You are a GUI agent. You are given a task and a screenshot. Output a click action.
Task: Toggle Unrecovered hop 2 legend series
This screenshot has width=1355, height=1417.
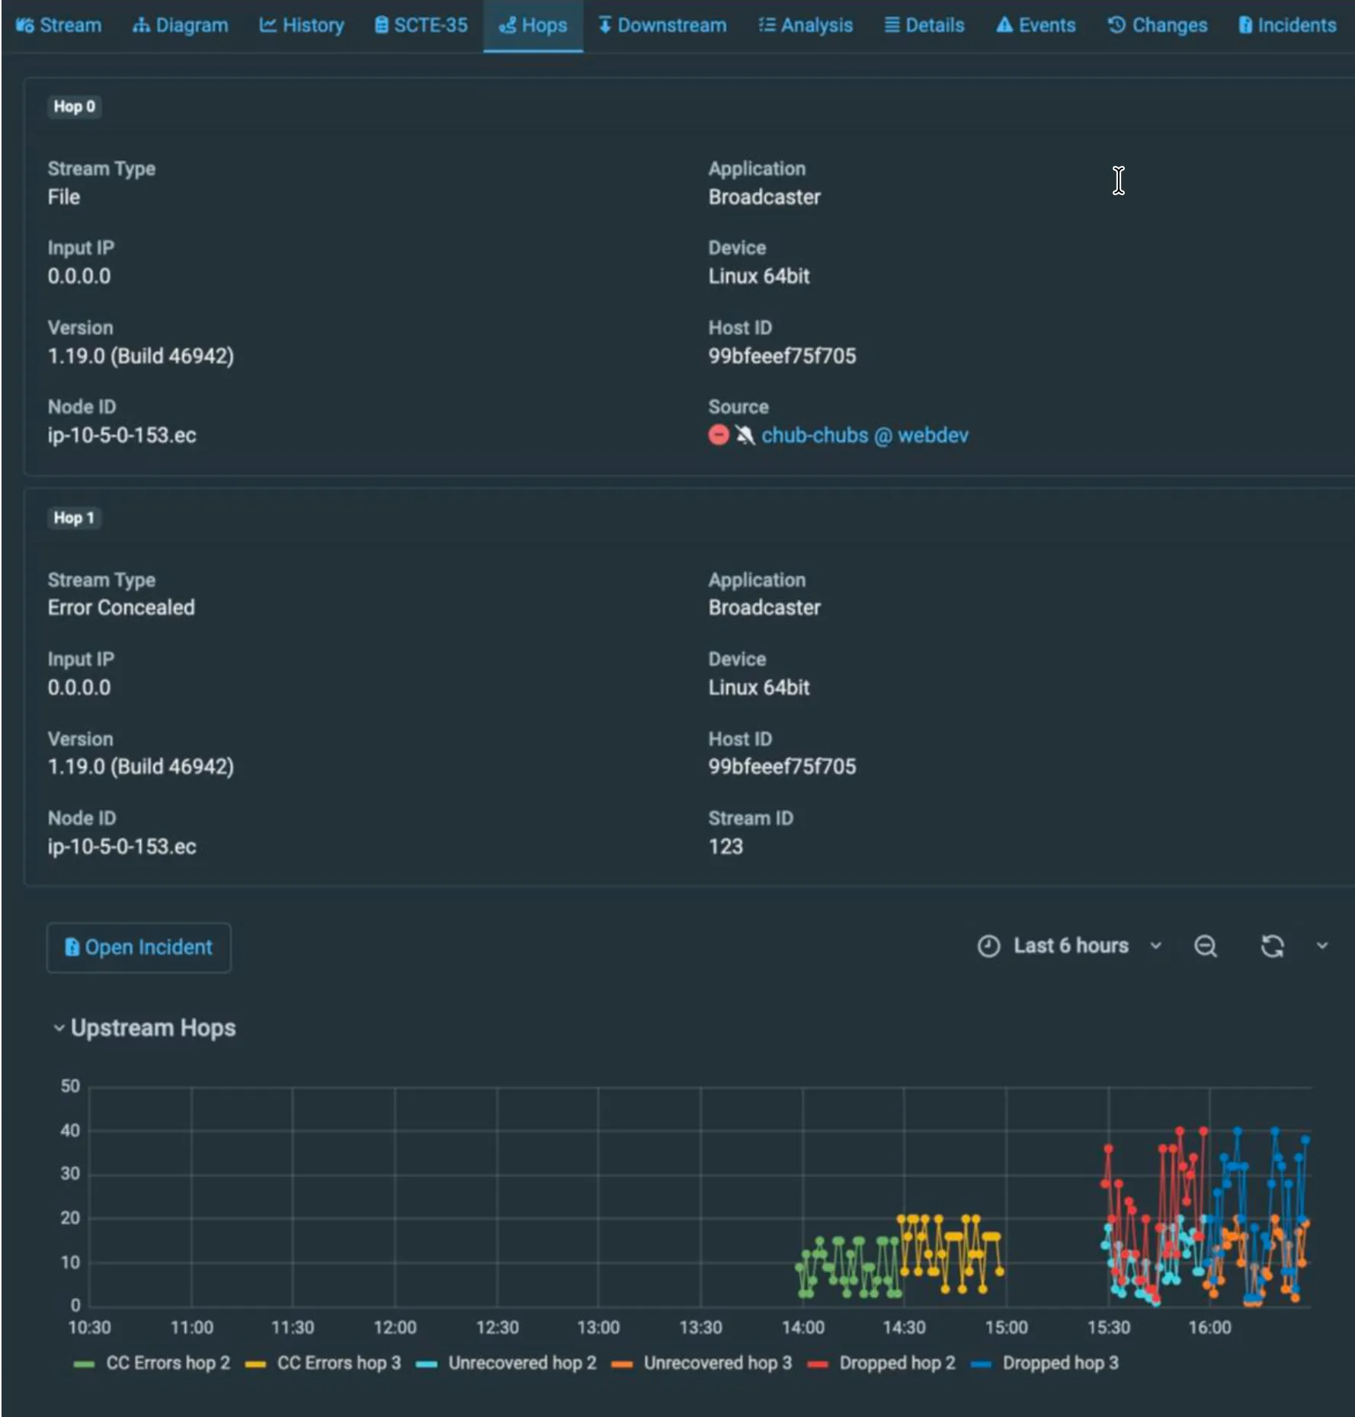(507, 1363)
